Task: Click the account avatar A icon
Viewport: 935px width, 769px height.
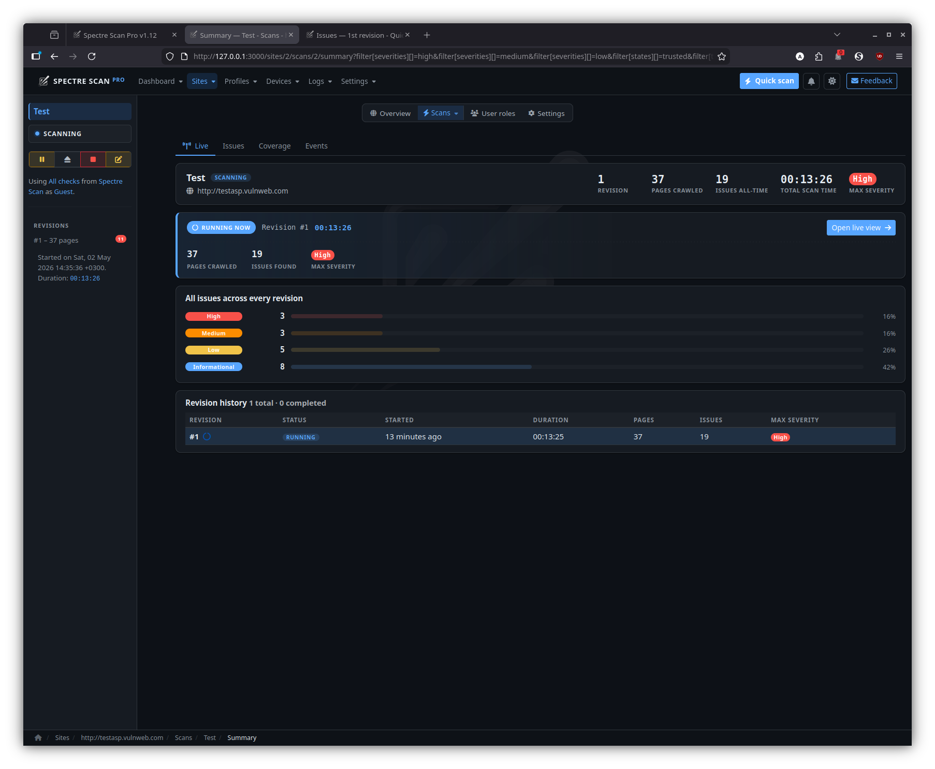Action: [800, 56]
